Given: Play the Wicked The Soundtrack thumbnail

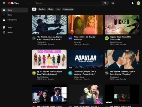Looking at the screenshot, I should point(122,25).
